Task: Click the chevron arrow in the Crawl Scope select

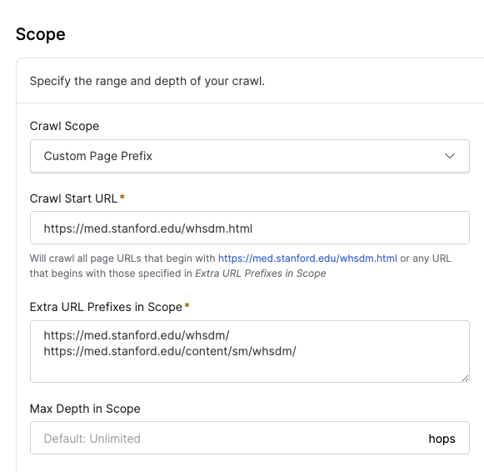Action: coord(450,156)
